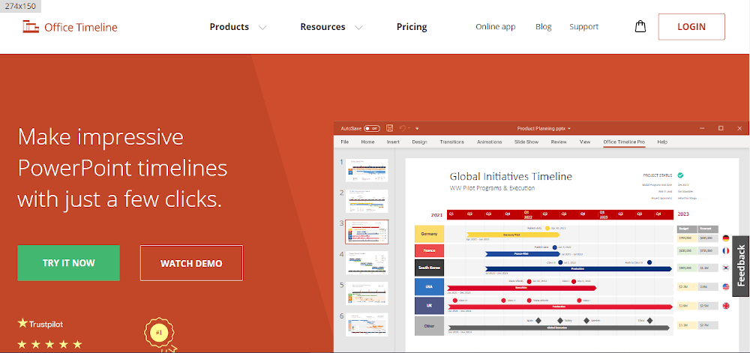Click the Office Timeline logo

[x=70, y=27]
